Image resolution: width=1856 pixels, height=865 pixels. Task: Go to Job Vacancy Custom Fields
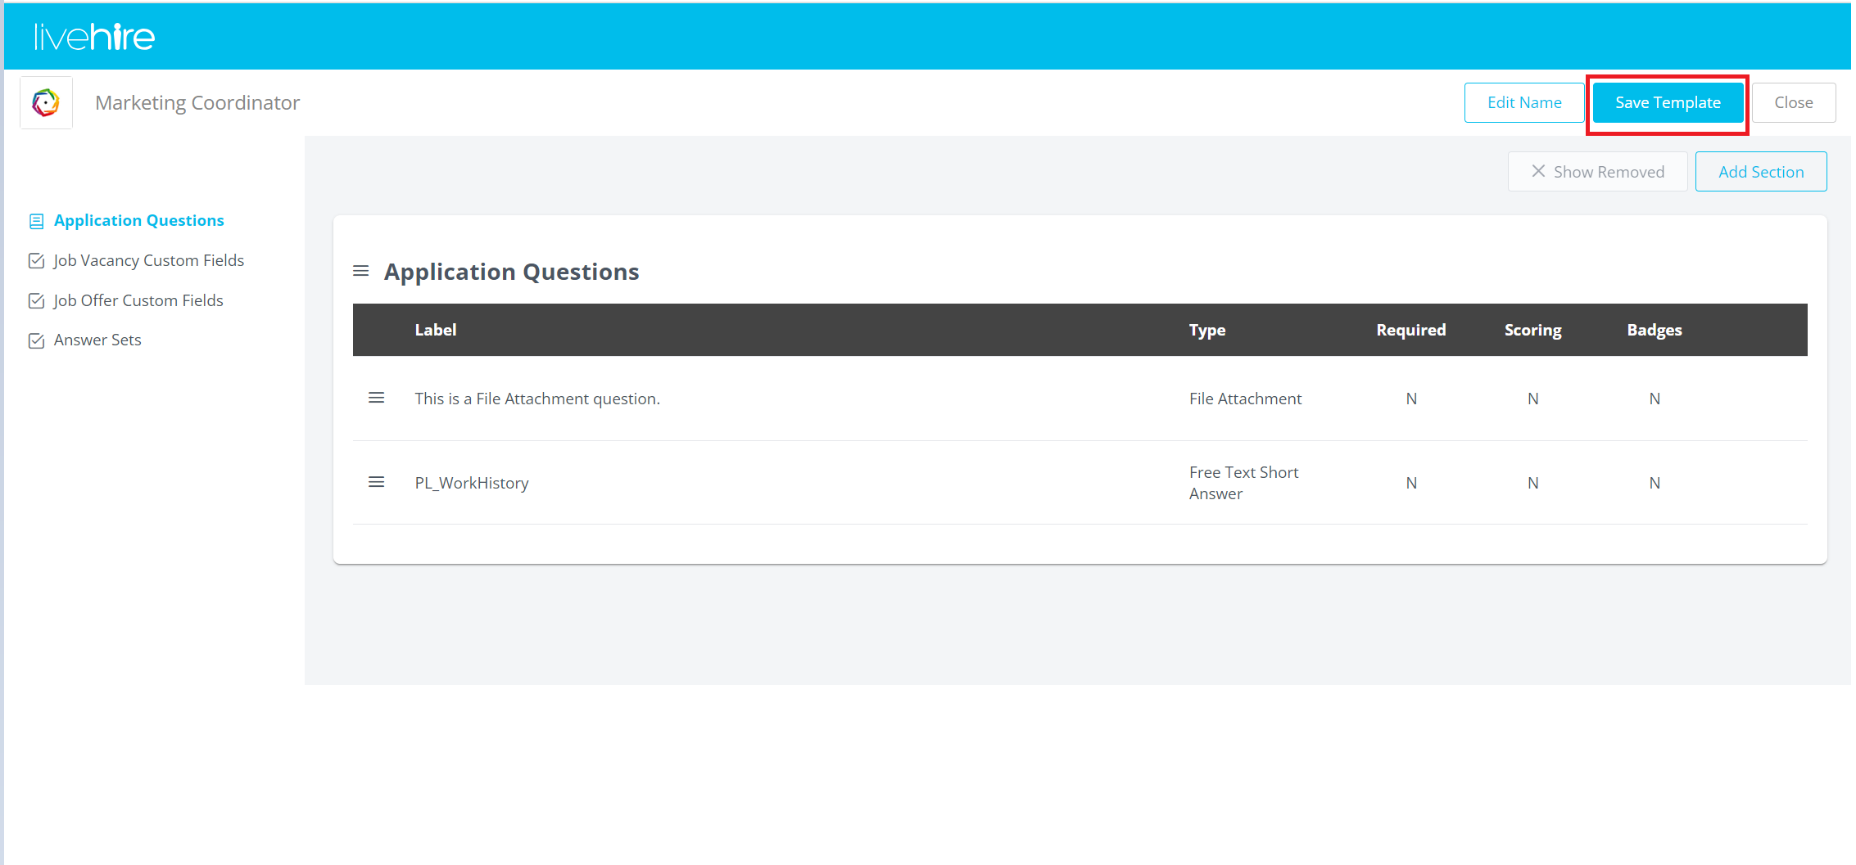[148, 260]
